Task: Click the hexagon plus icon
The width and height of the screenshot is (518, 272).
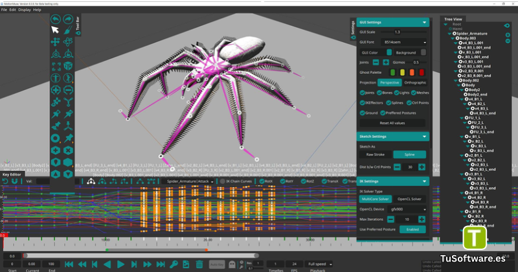Action: [56, 150]
